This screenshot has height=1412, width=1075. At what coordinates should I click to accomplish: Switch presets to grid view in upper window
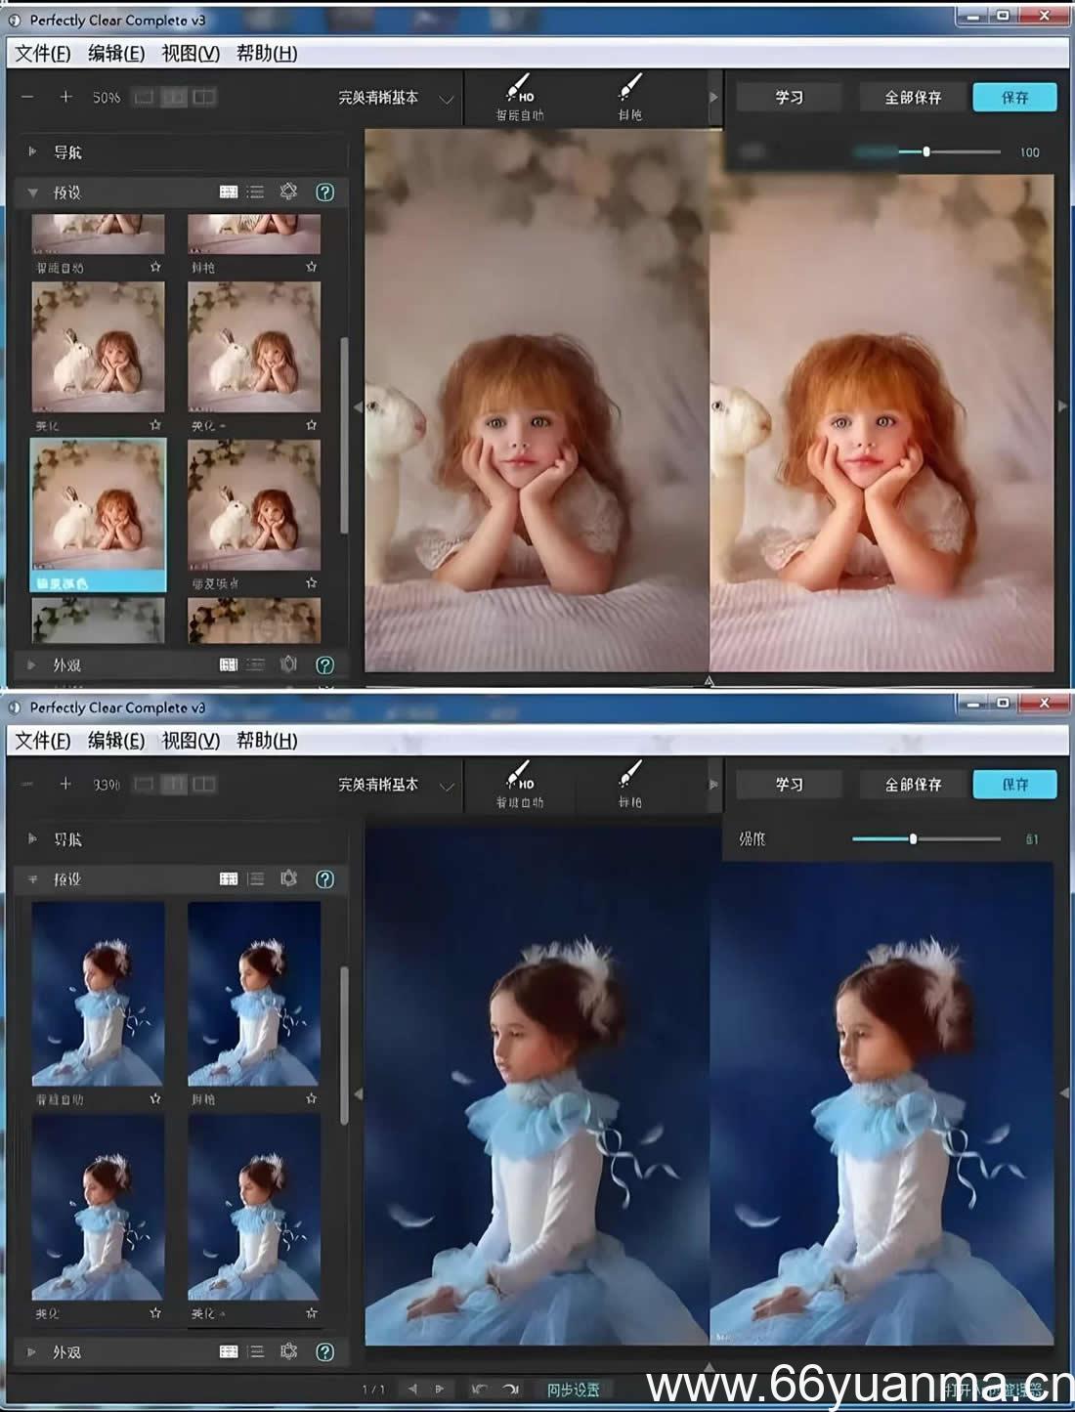coord(228,193)
